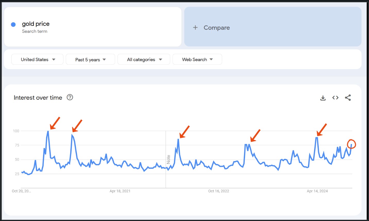Screen dimensions: 369x221
Task: Click the Apr 14, 2024 axis label
Action: point(317,191)
